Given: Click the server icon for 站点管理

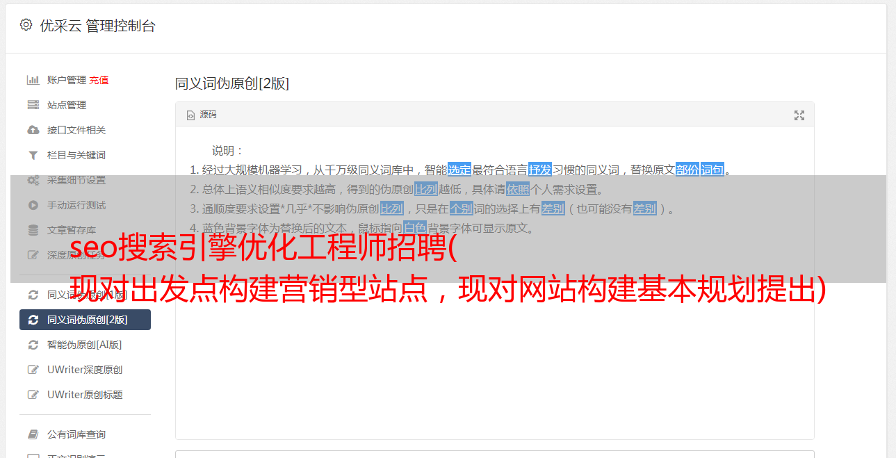Looking at the screenshot, I should click(33, 105).
